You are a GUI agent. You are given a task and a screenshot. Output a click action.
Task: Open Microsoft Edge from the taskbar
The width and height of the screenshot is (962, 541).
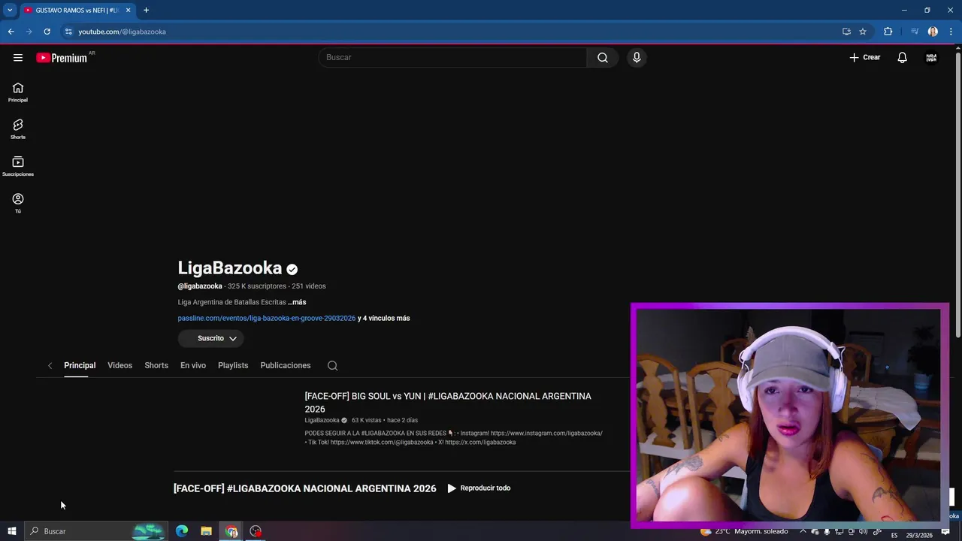coord(182,531)
